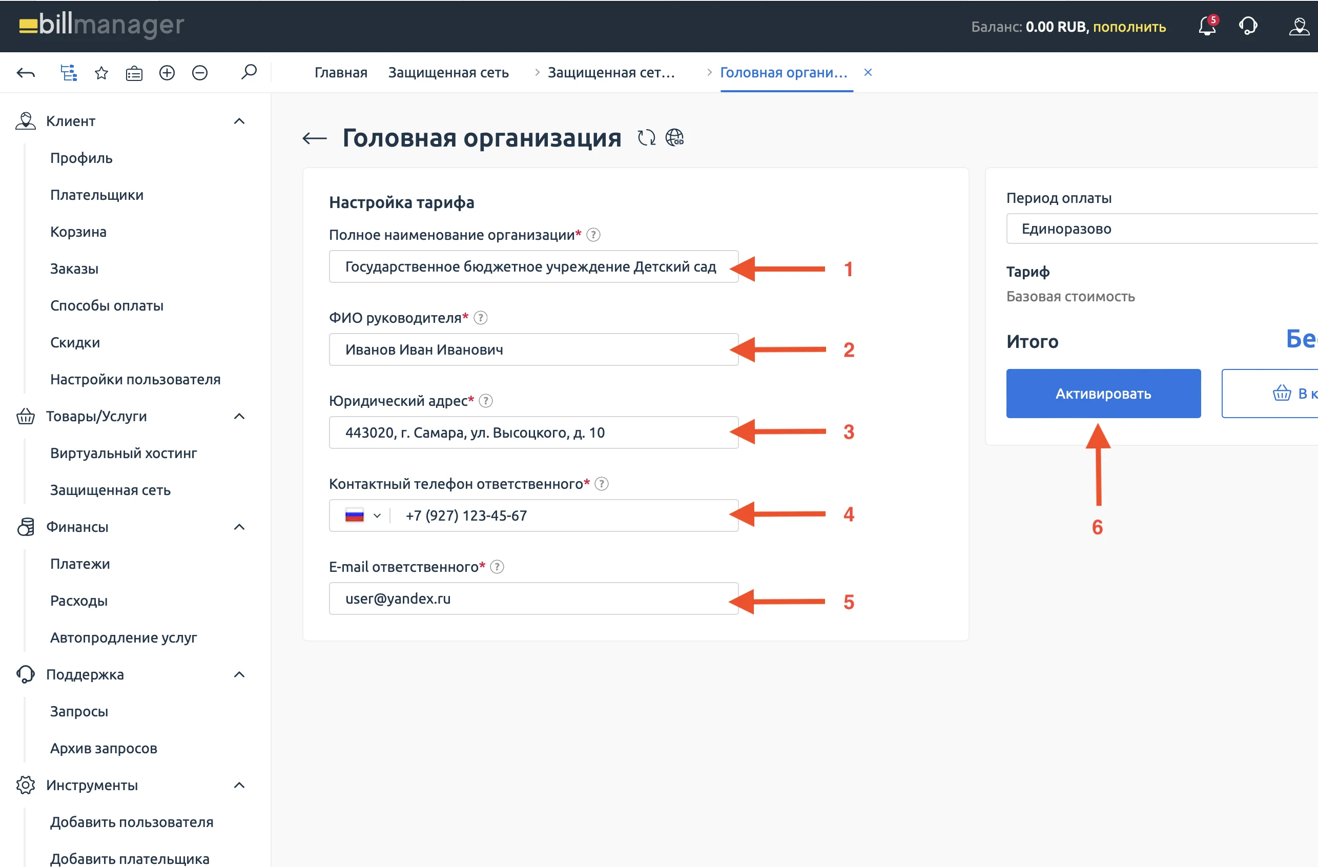The width and height of the screenshot is (1318, 867).
Task: Show help for E-mail ответственного
Action: coord(497,567)
